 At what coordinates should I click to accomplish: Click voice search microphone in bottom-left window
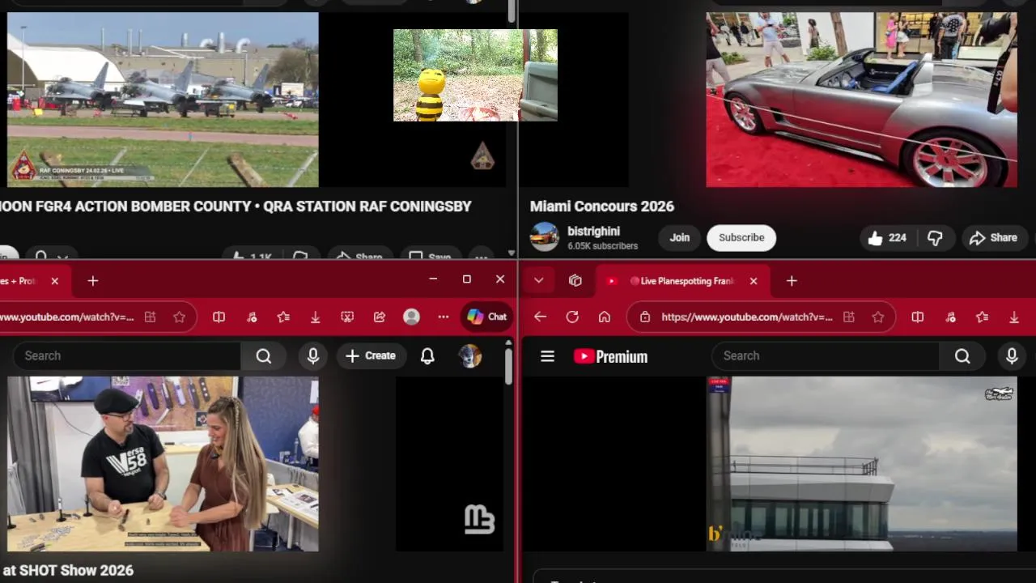(313, 355)
